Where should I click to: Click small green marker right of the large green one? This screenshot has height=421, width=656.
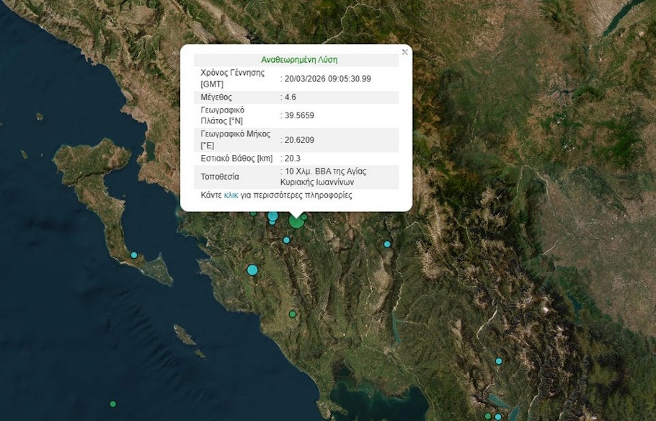(305, 217)
